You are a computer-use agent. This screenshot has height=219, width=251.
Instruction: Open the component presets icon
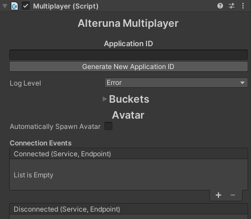pos(232,6)
